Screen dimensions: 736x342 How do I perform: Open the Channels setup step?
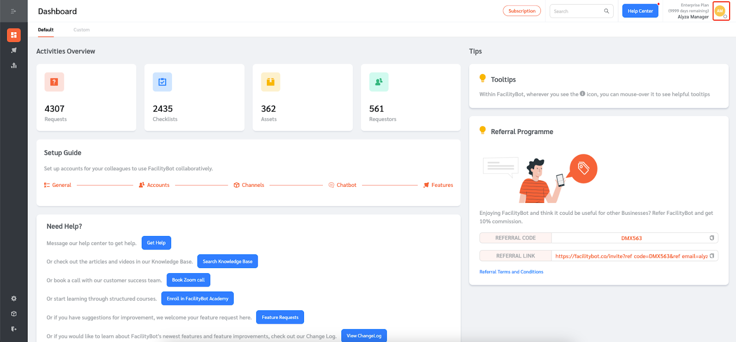pos(249,185)
